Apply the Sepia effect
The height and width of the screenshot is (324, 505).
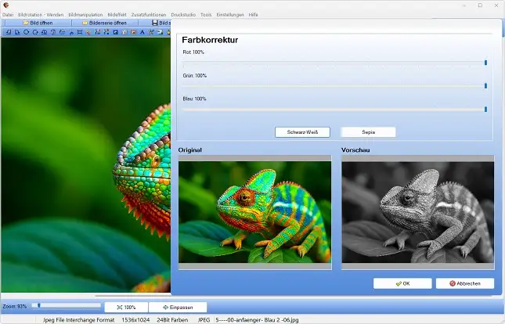point(368,132)
